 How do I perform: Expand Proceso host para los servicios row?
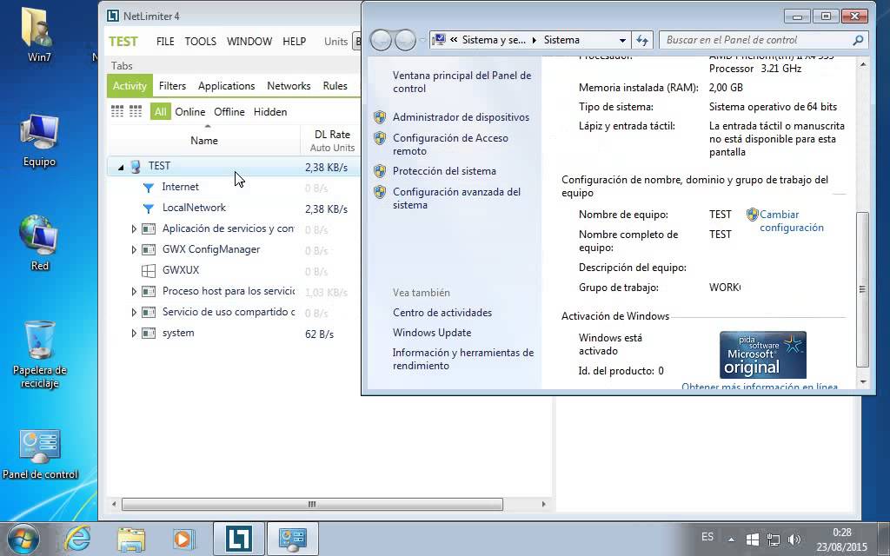coord(134,292)
